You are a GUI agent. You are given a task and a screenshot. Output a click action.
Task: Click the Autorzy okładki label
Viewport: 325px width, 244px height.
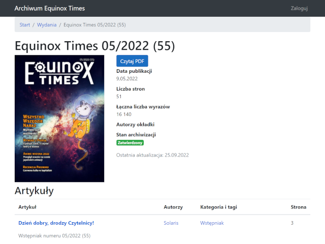point(136,125)
